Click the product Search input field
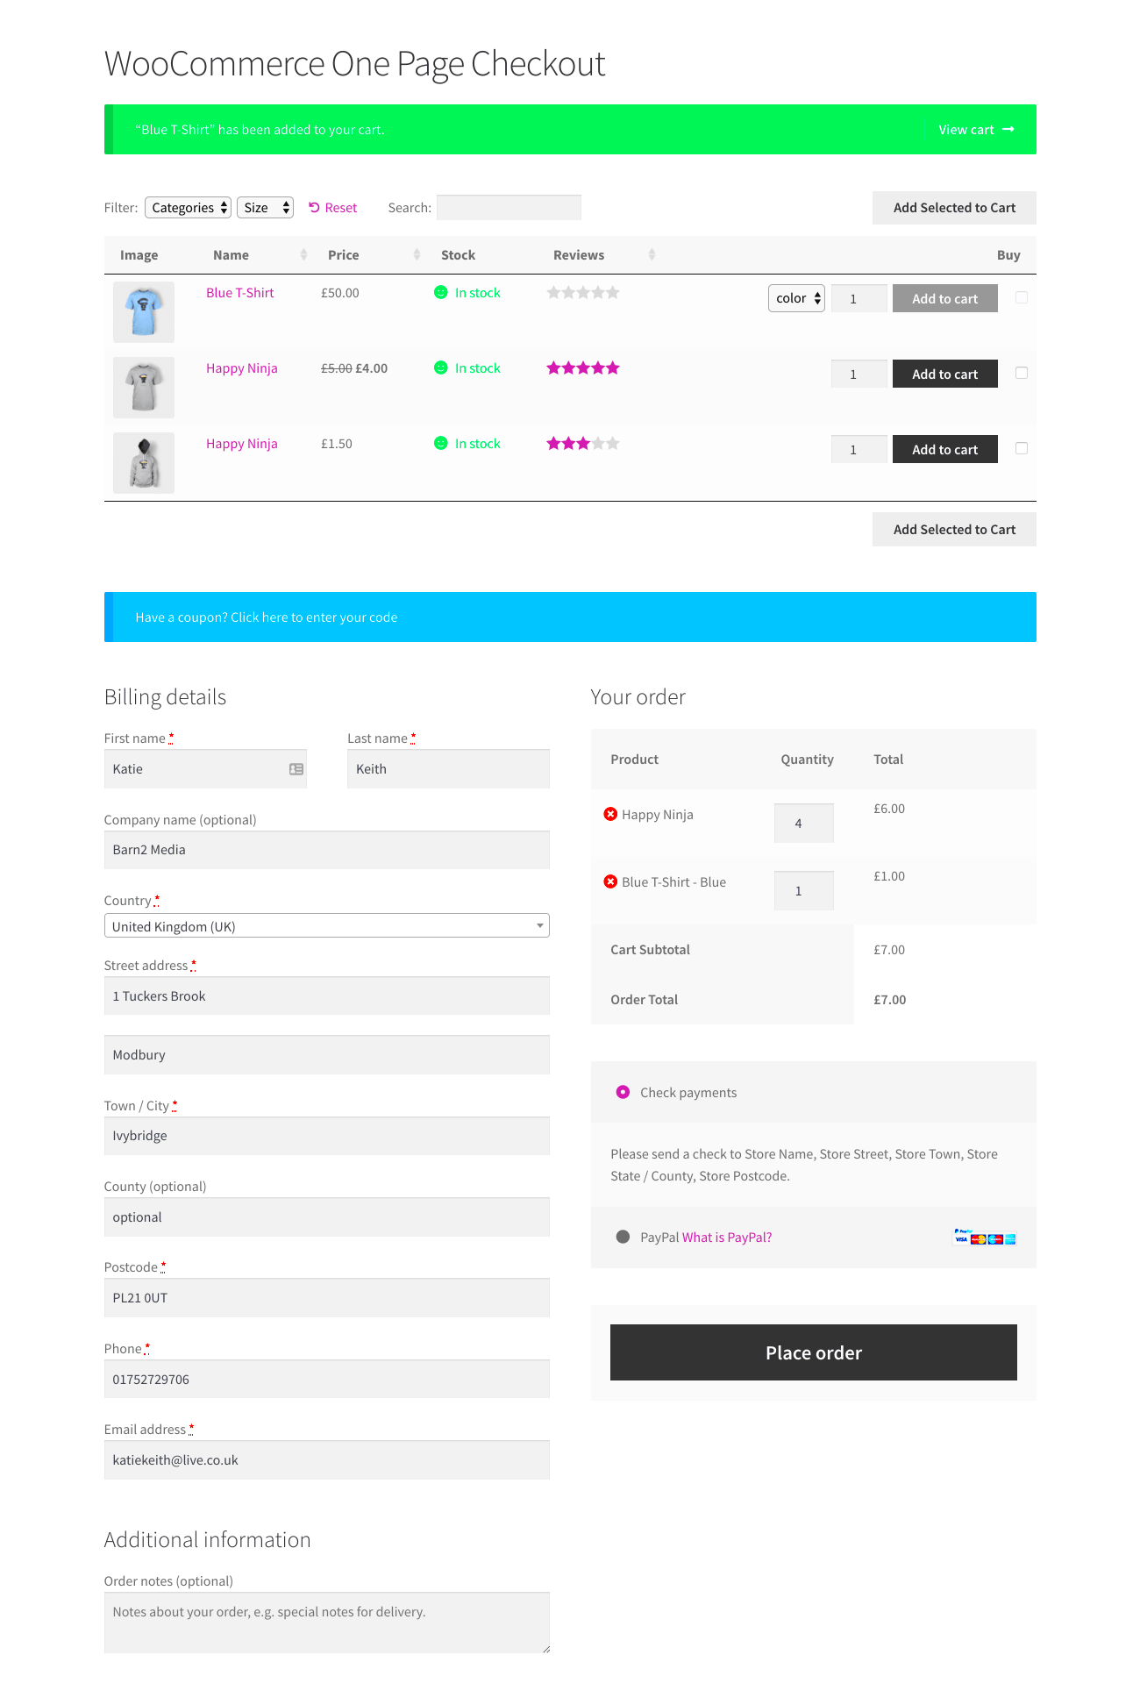The image size is (1140, 1705). pos(509,208)
